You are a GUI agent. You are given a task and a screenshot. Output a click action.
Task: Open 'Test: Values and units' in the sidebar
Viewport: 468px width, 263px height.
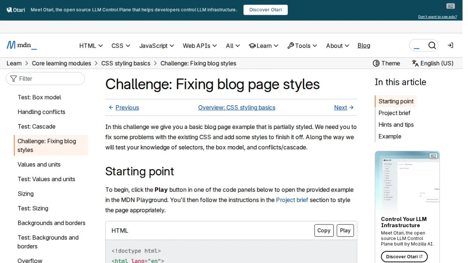pyautogui.click(x=46, y=179)
